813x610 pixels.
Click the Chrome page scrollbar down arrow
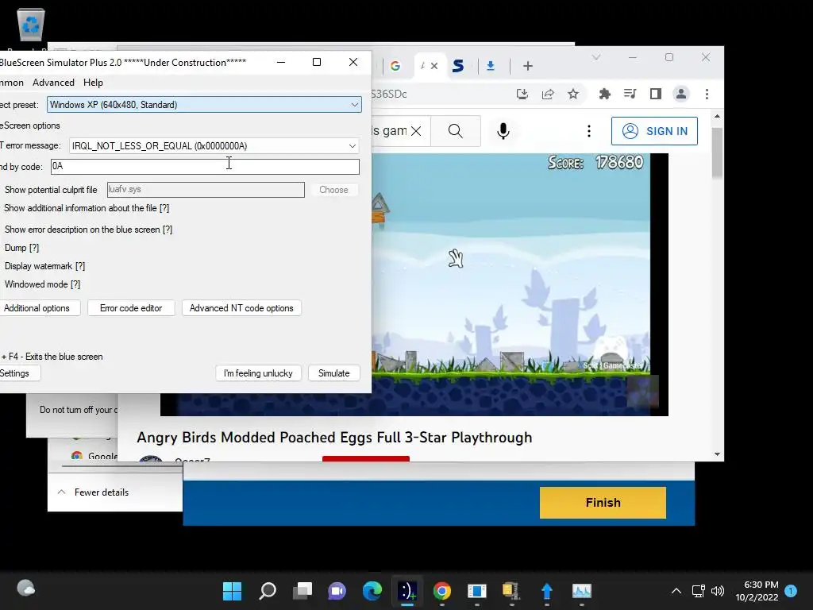pyautogui.click(x=717, y=454)
